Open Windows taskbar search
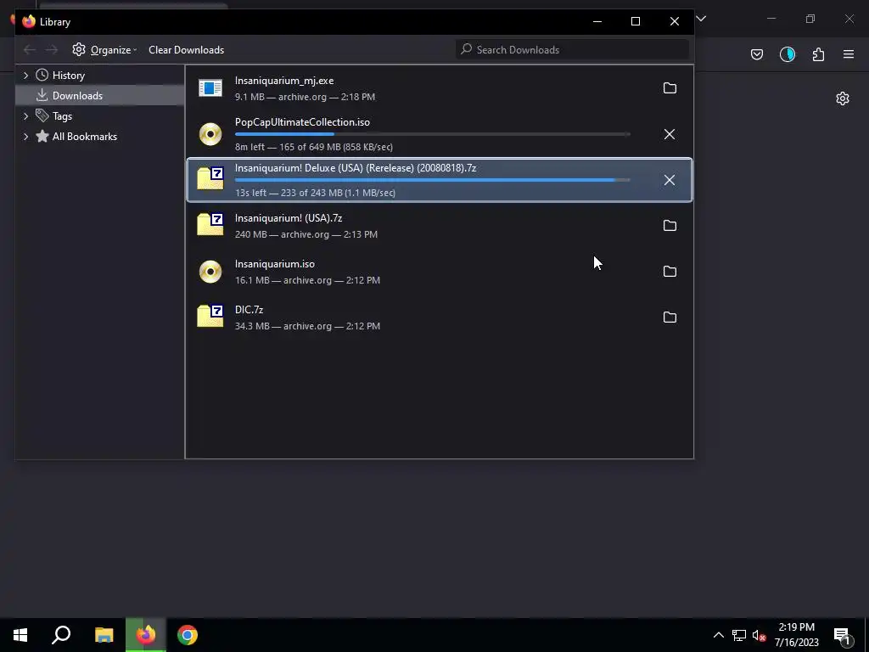The width and height of the screenshot is (869, 652). [x=61, y=635]
